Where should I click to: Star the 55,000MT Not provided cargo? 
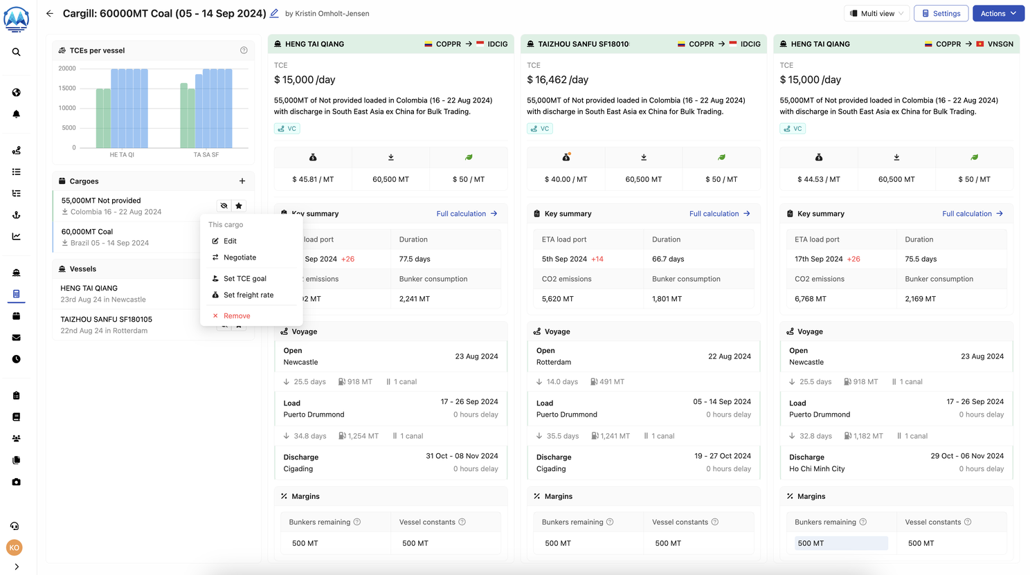point(239,206)
